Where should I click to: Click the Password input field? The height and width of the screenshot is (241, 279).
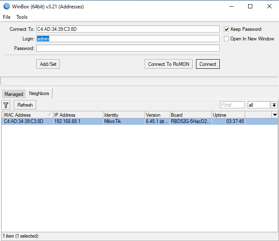(x=128, y=48)
